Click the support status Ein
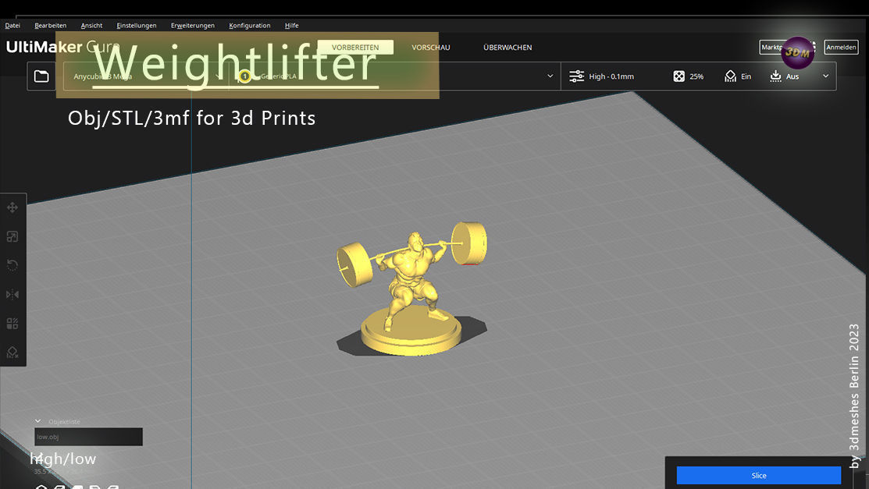This screenshot has width=869, height=489. 746,76
